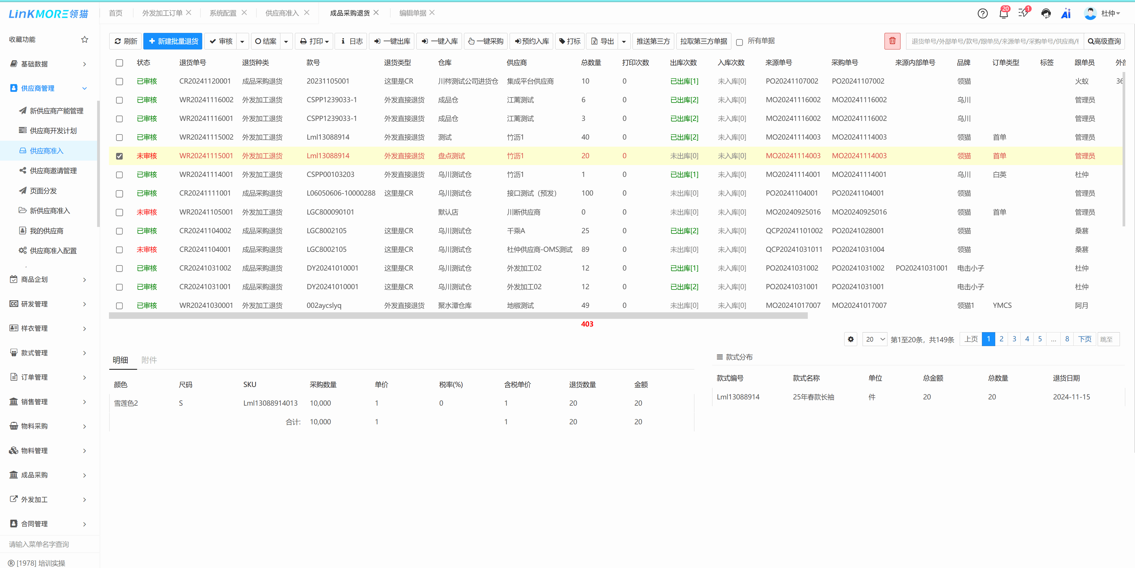Screen dimensions: 1135x568
Task: Uncheck the WR20241115001 row checkbox
Action: tap(119, 156)
